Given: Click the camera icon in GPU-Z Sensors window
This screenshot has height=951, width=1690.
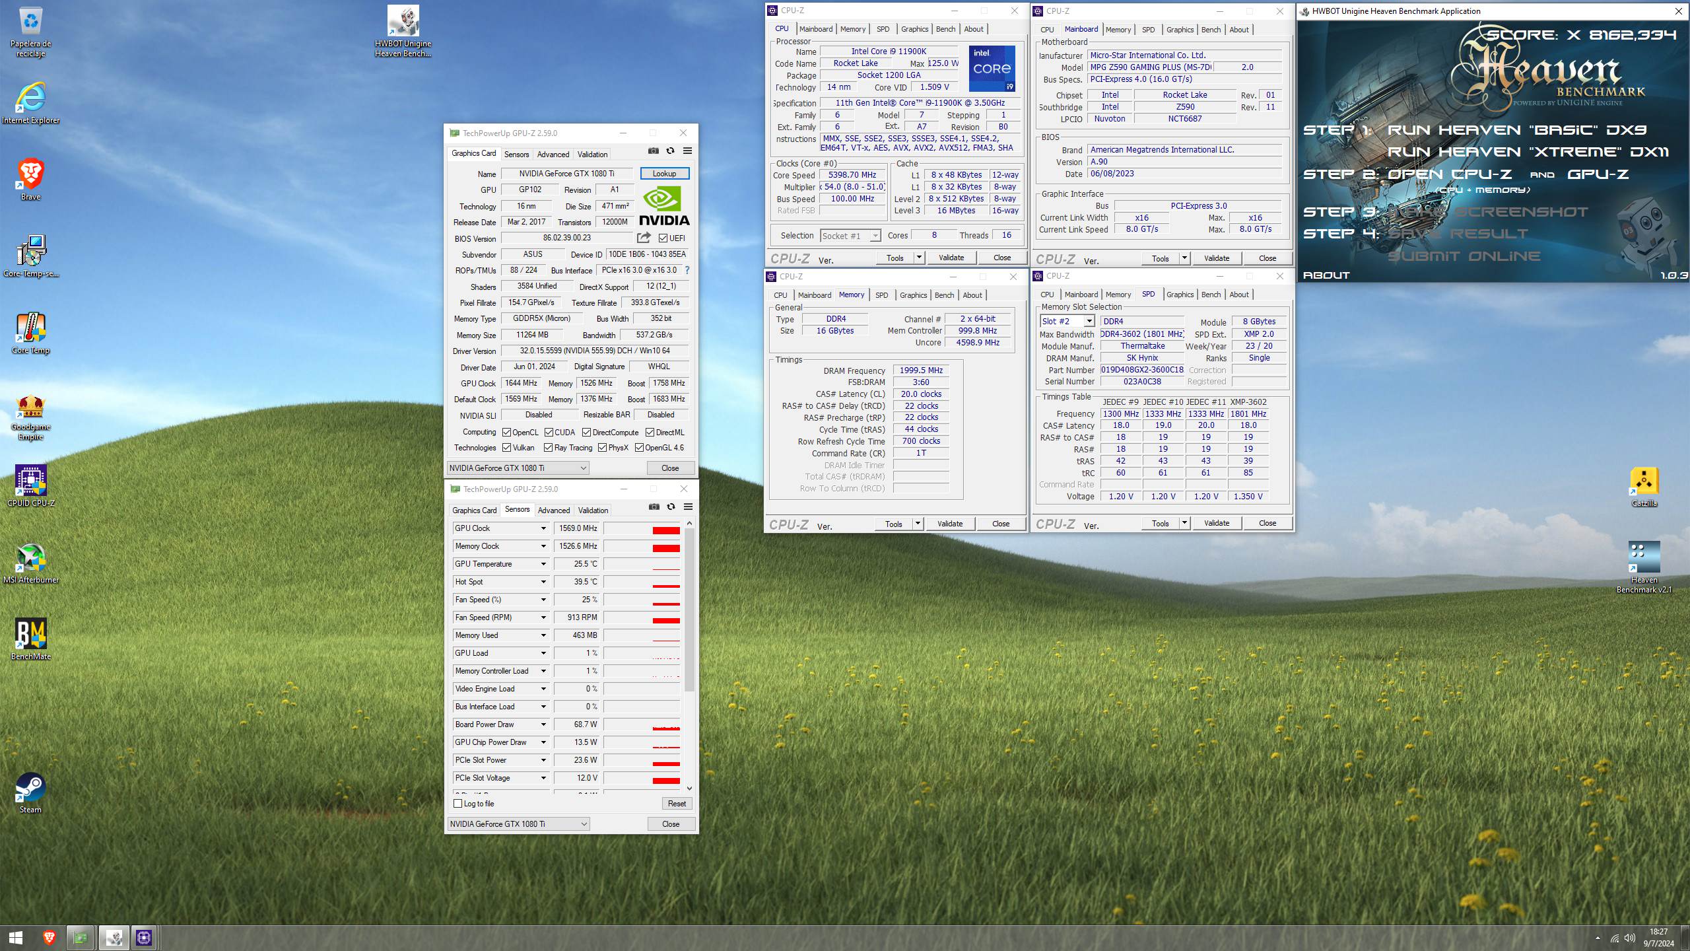Looking at the screenshot, I should pyautogui.click(x=654, y=507).
